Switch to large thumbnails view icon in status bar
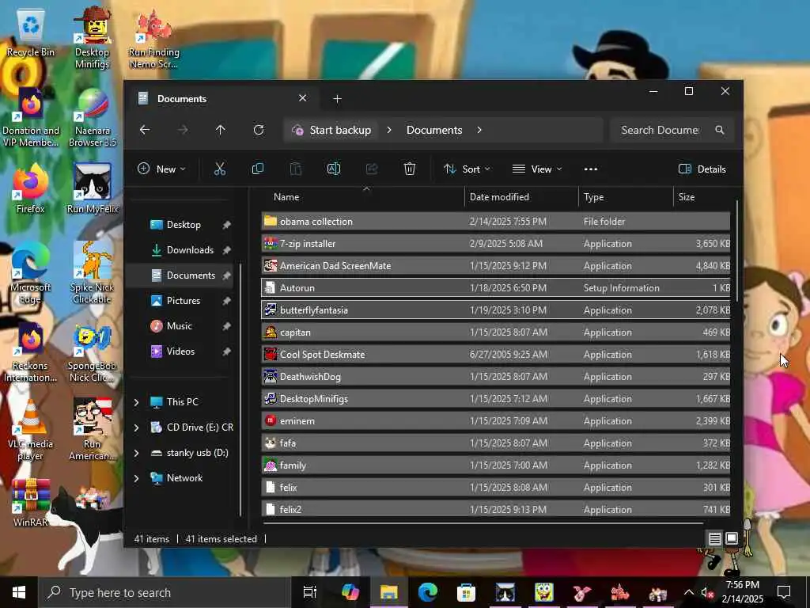The image size is (810, 608). coord(732,538)
